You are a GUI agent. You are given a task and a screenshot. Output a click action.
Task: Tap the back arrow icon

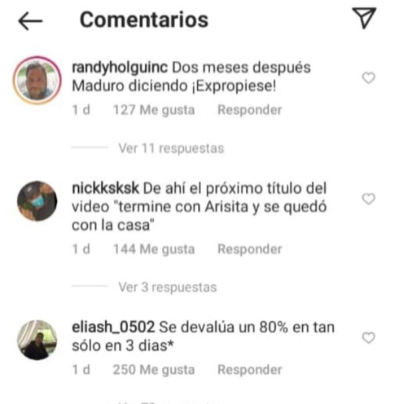[31, 21]
